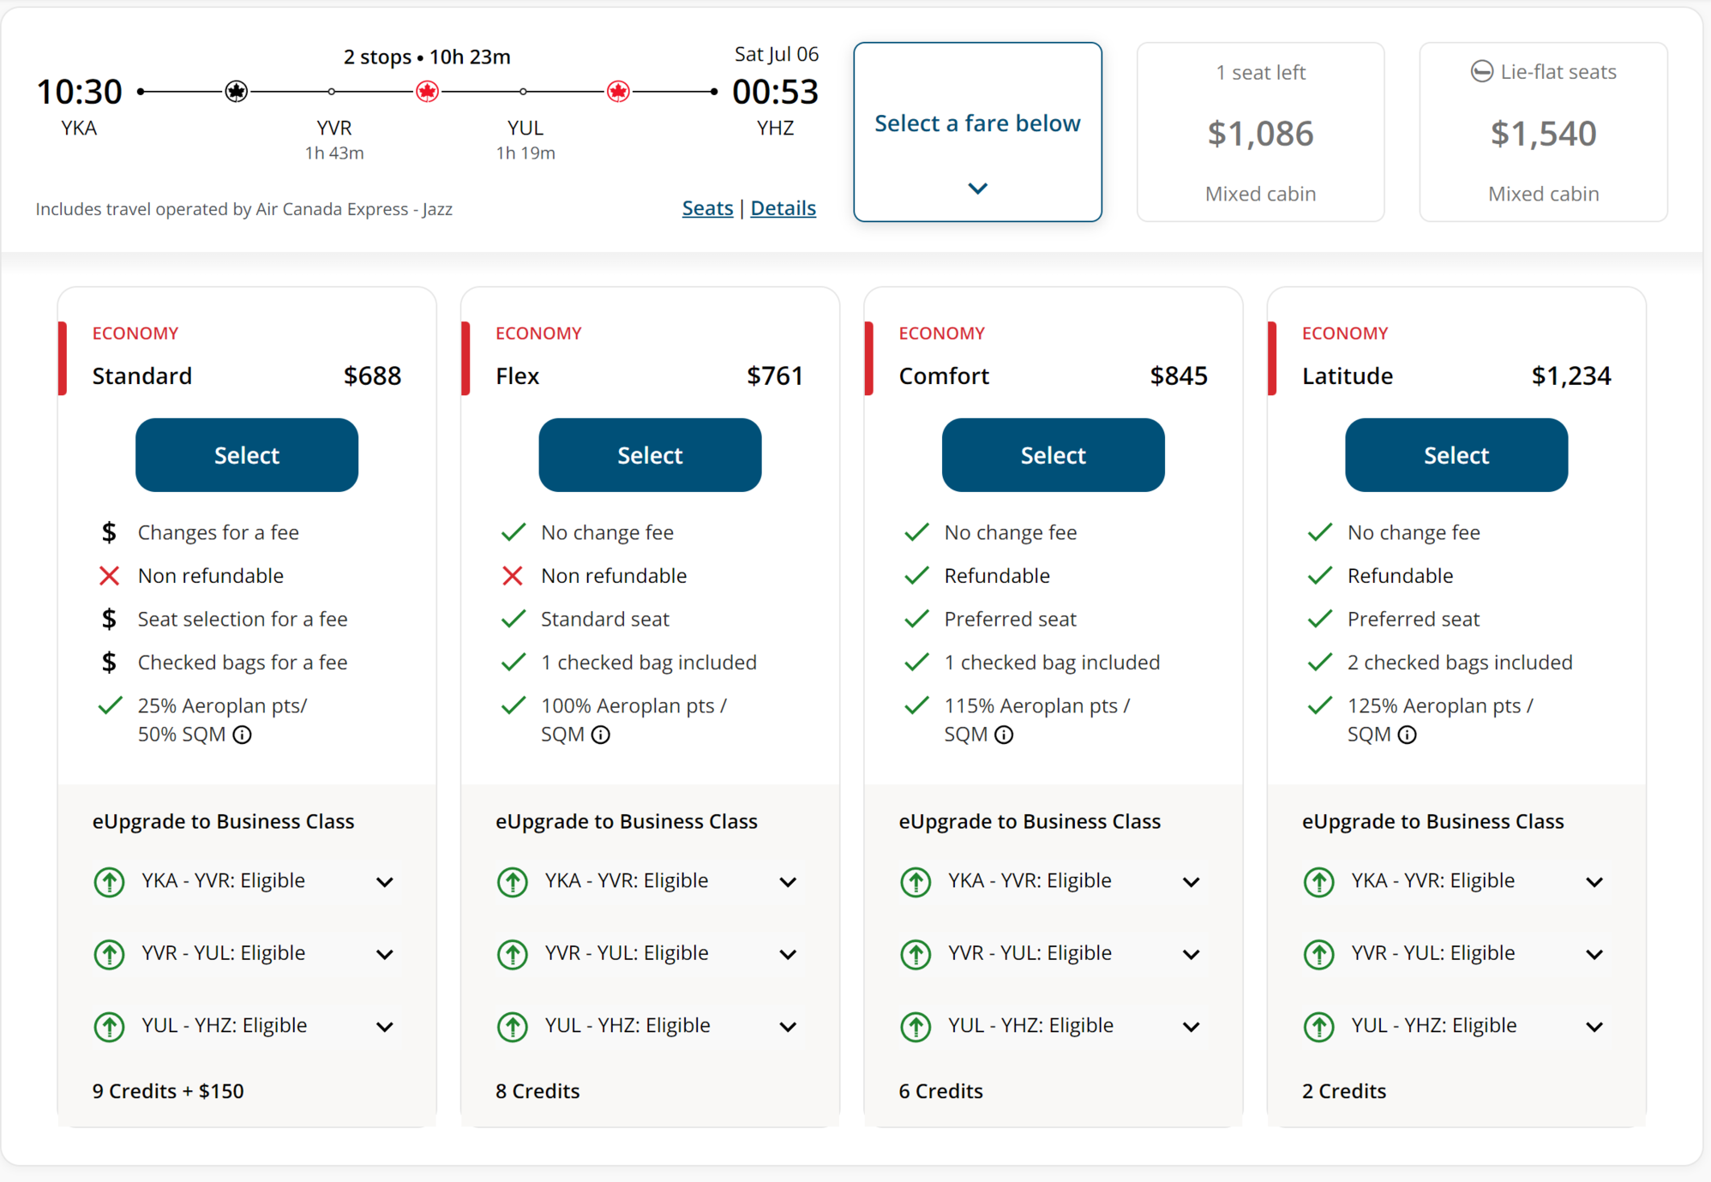
Task: Click info icon beside Comfort fare SQM
Action: (x=1004, y=735)
